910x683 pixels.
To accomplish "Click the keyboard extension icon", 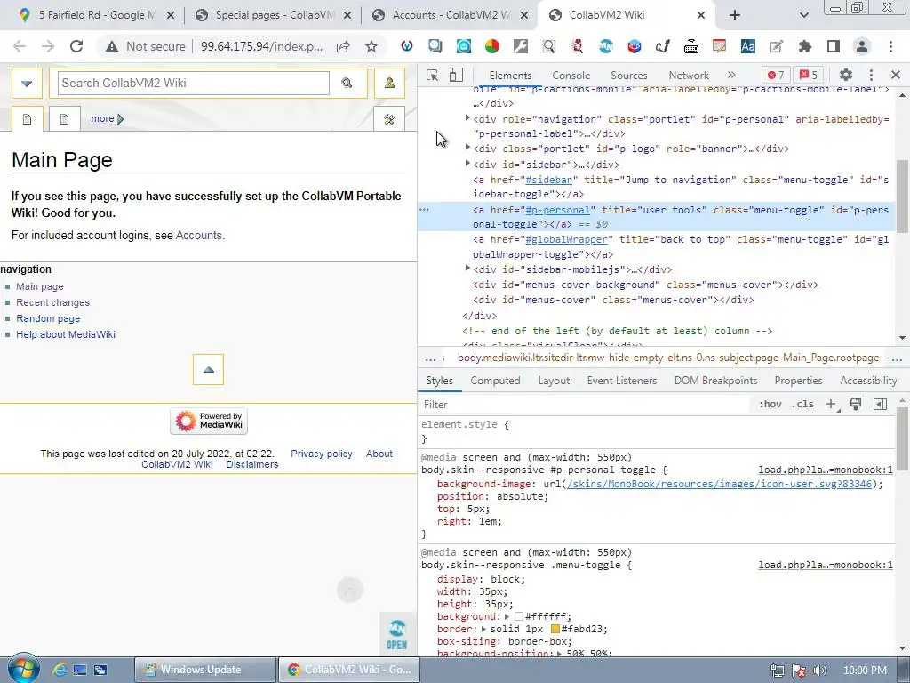I will click(x=690, y=46).
